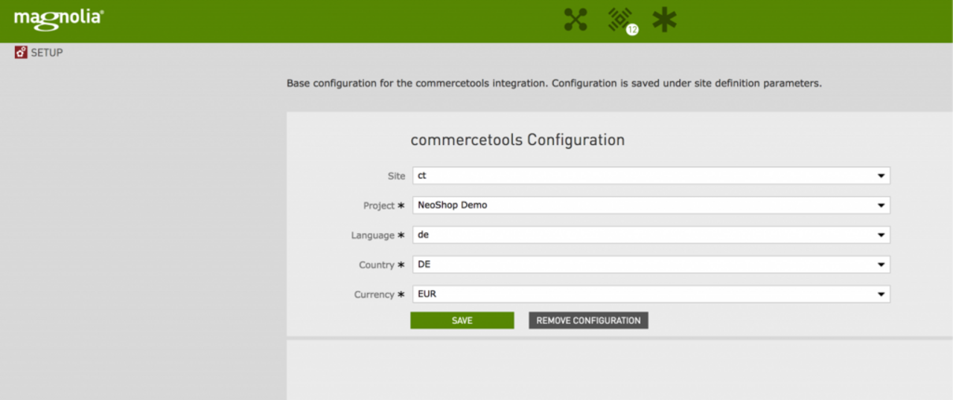Click the red Setup app icon

(21, 53)
